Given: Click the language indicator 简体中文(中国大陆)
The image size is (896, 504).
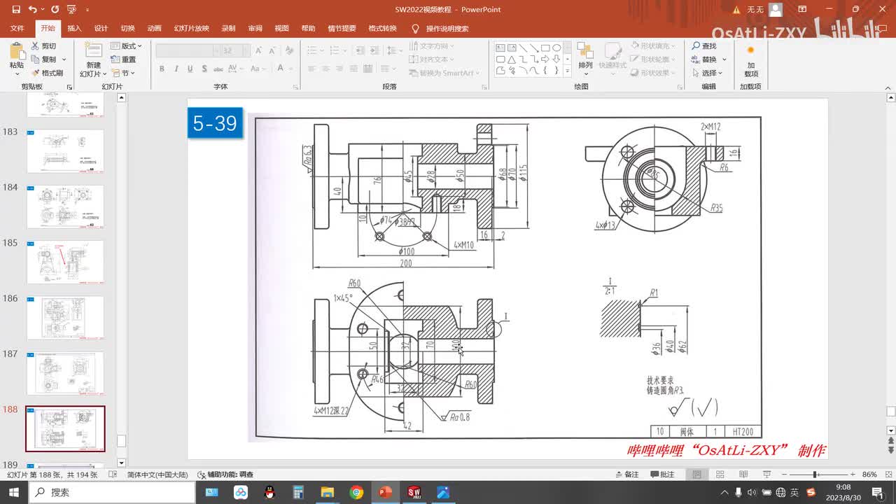Looking at the screenshot, I should coord(157,475).
